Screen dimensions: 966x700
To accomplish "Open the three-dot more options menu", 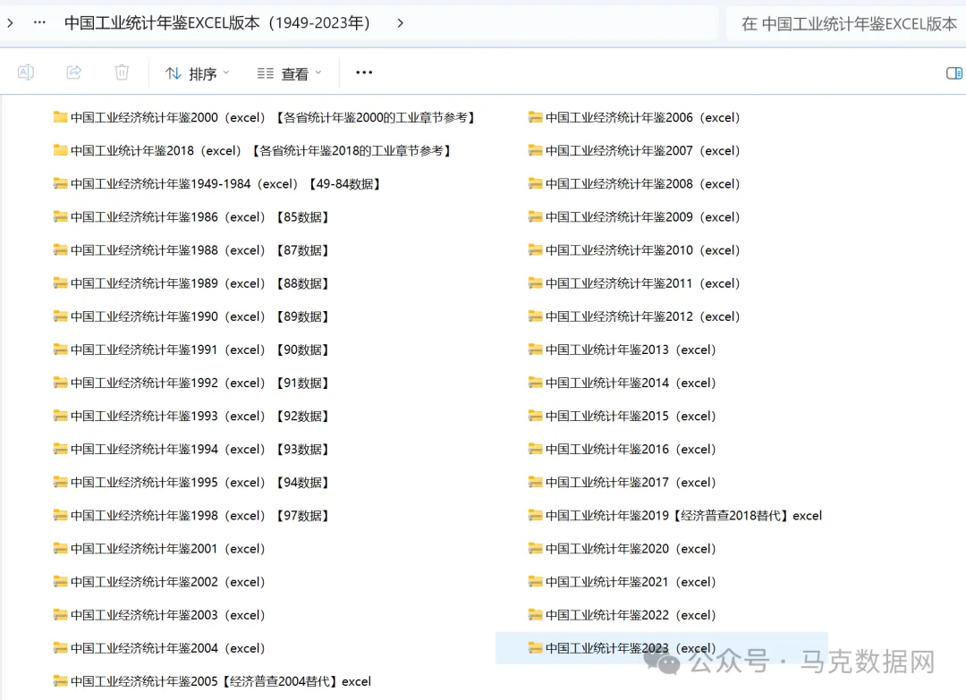I will (364, 72).
